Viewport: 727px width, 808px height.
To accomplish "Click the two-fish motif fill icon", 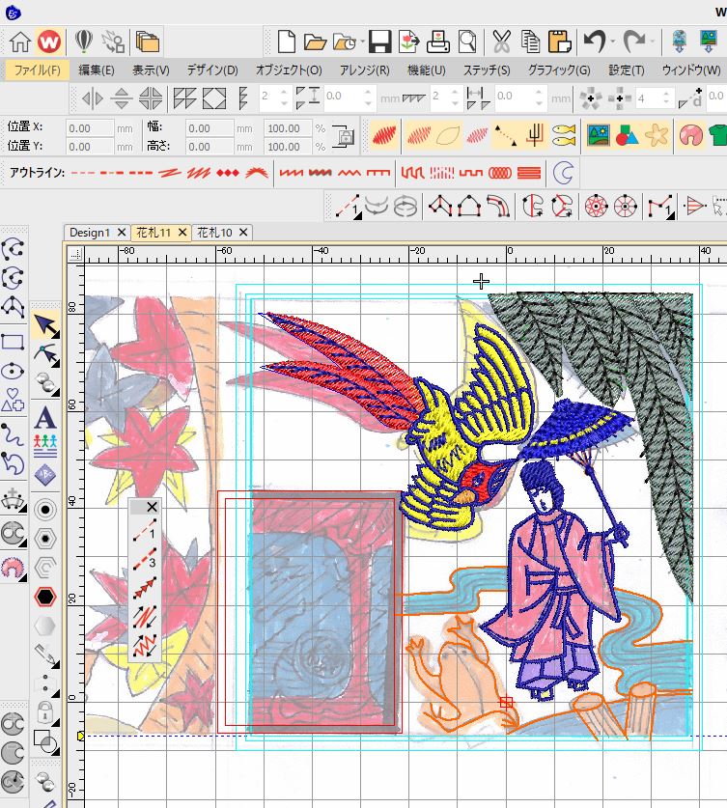I will point(564,135).
